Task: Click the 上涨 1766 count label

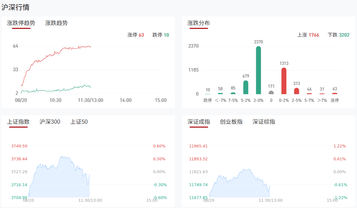Action: pyautogui.click(x=308, y=35)
